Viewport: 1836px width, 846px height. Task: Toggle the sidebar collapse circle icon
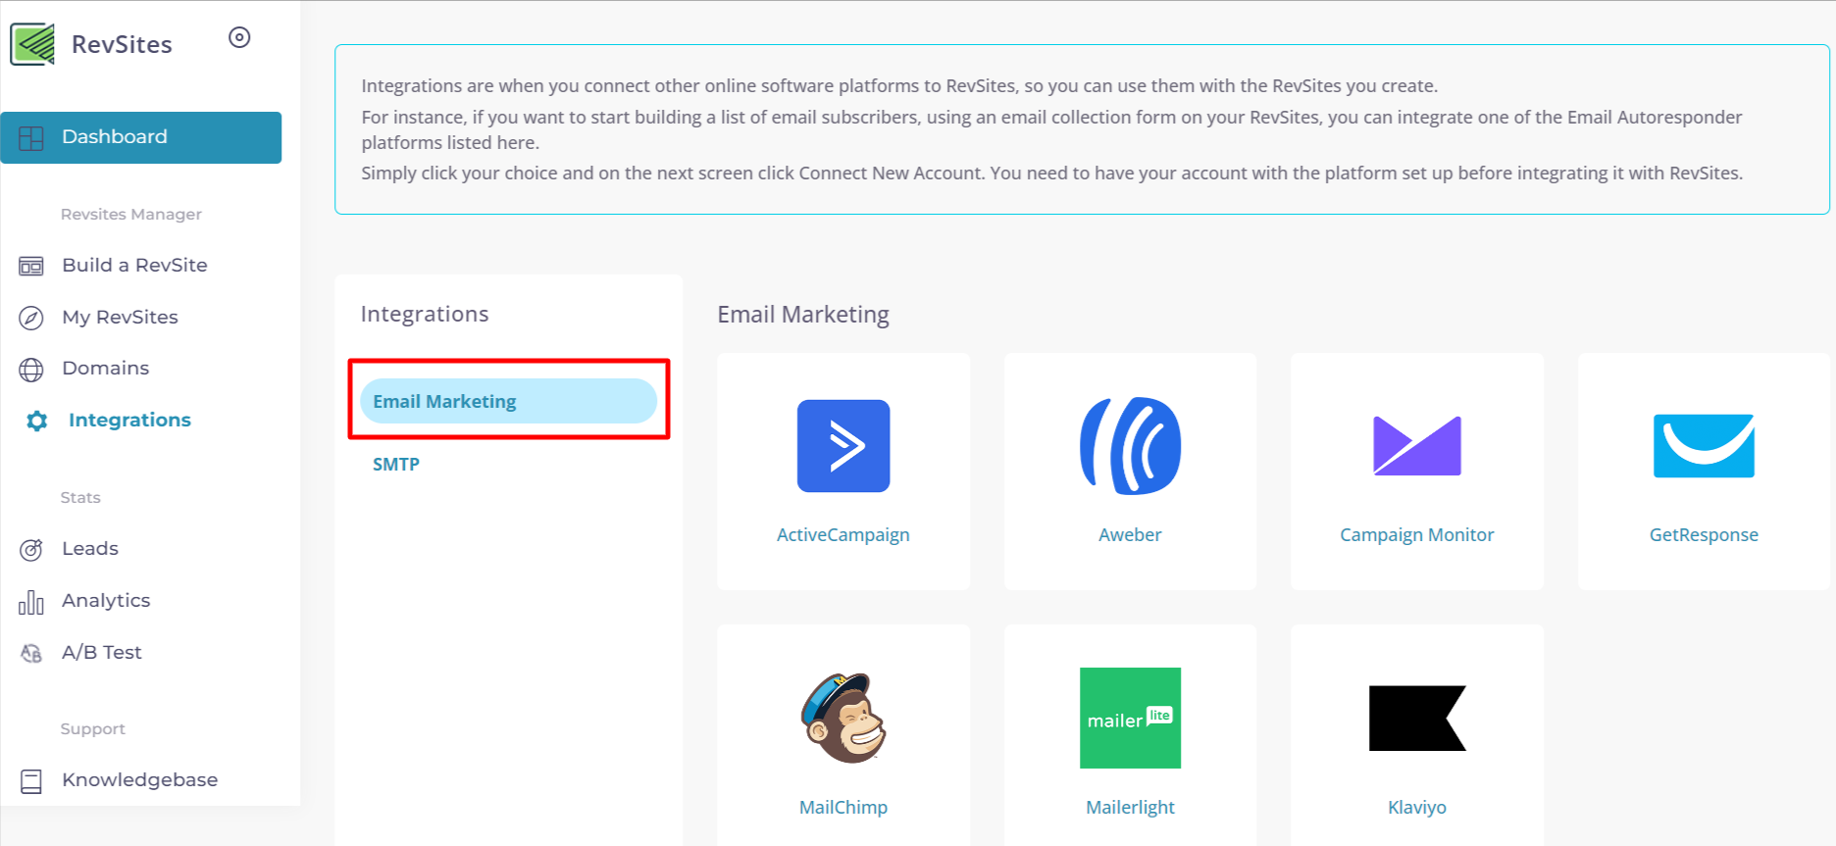[239, 37]
